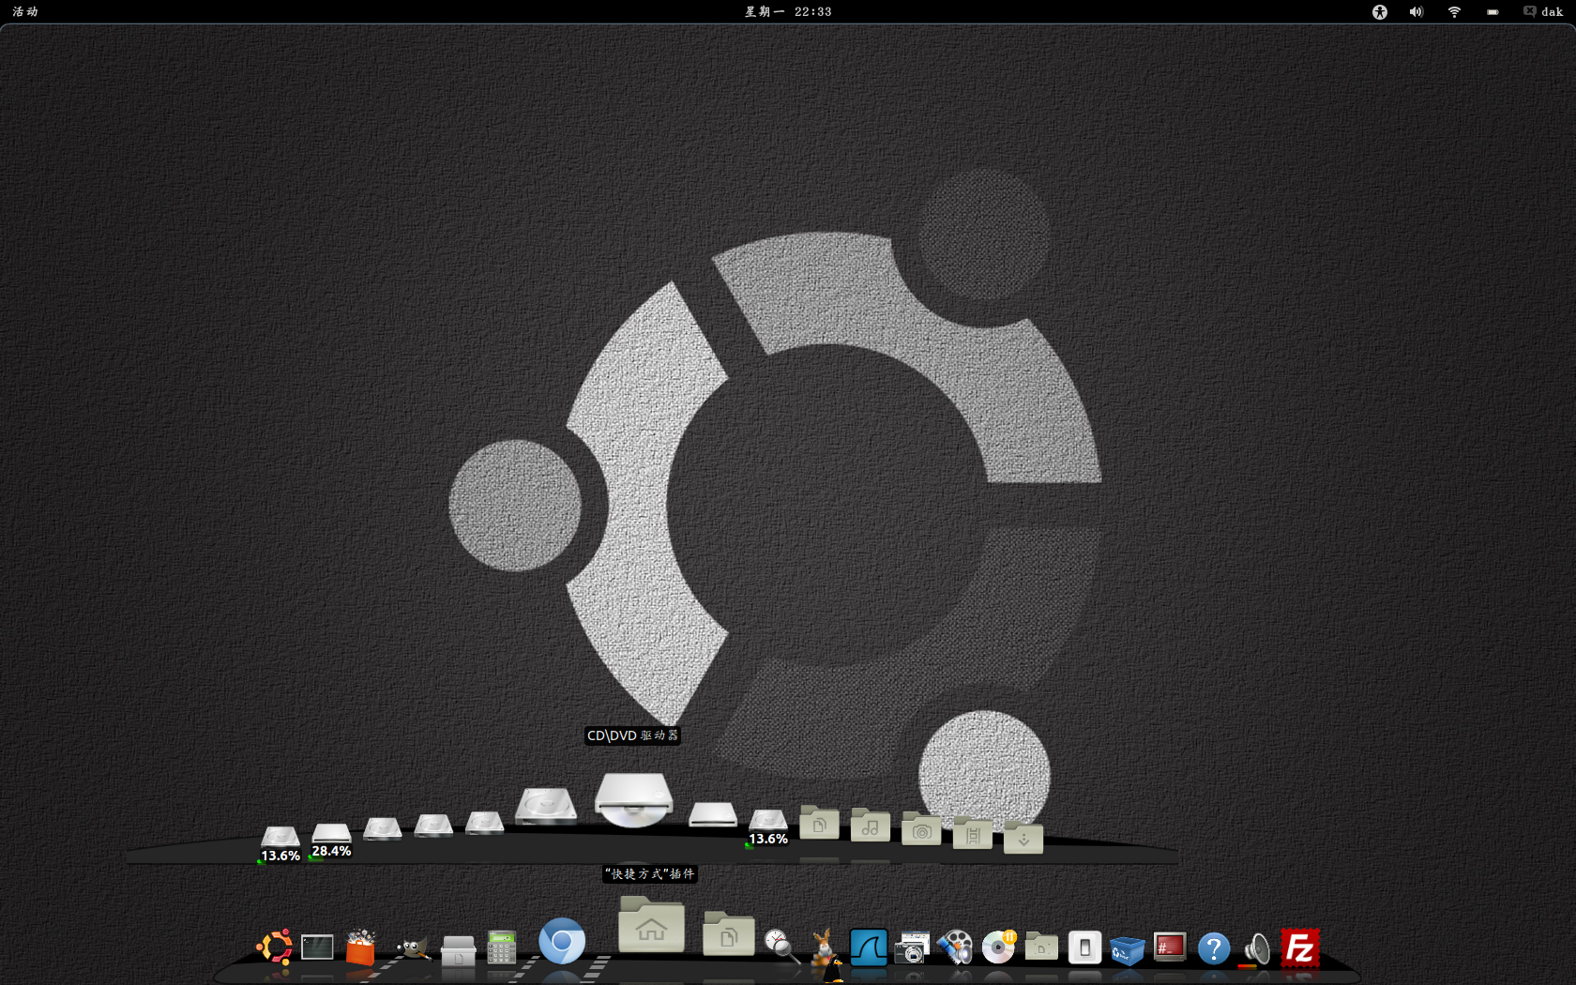Screen dimensions: 1576x985
Task: Open the enlarged hard disk beside CD drive
Action: coord(546,806)
